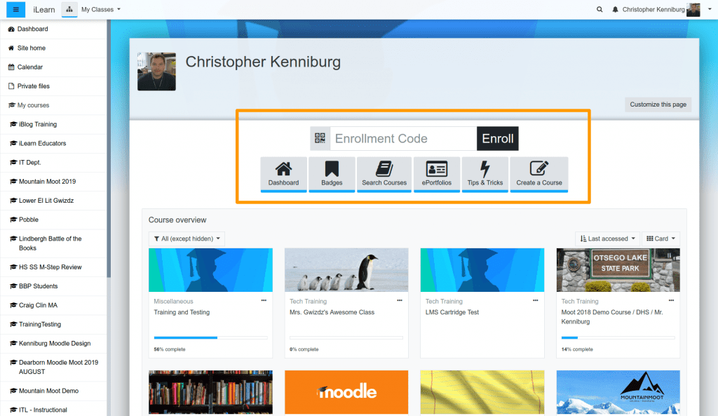This screenshot has width=718, height=416.
Task: Open user menu arrow beside profile picture
Action: [710, 9]
